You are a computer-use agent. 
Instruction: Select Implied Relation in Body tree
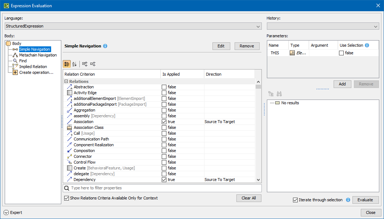33,67
